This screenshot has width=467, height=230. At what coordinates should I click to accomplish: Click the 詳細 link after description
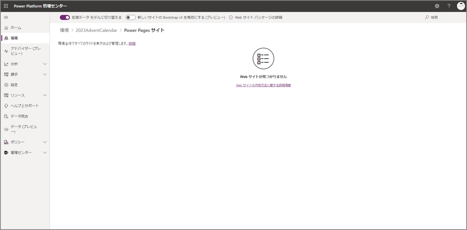(x=132, y=44)
